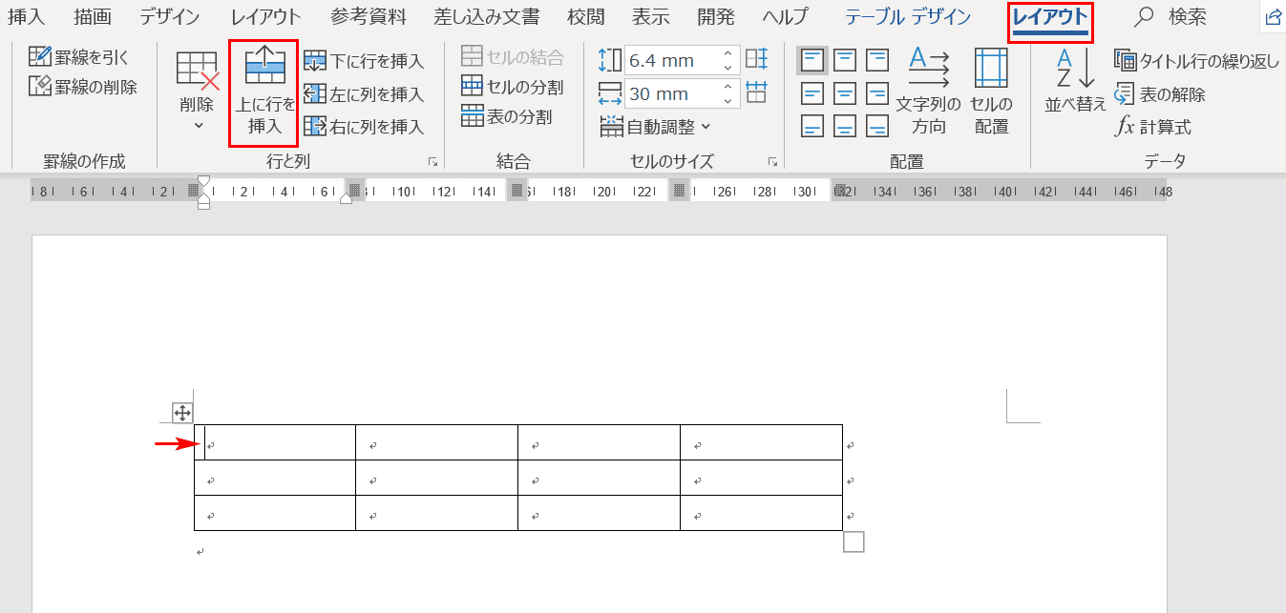Toggle align bottom center cell alignment
Image resolution: width=1286 pixels, height=613 pixels.
click(x=845, y=126)
